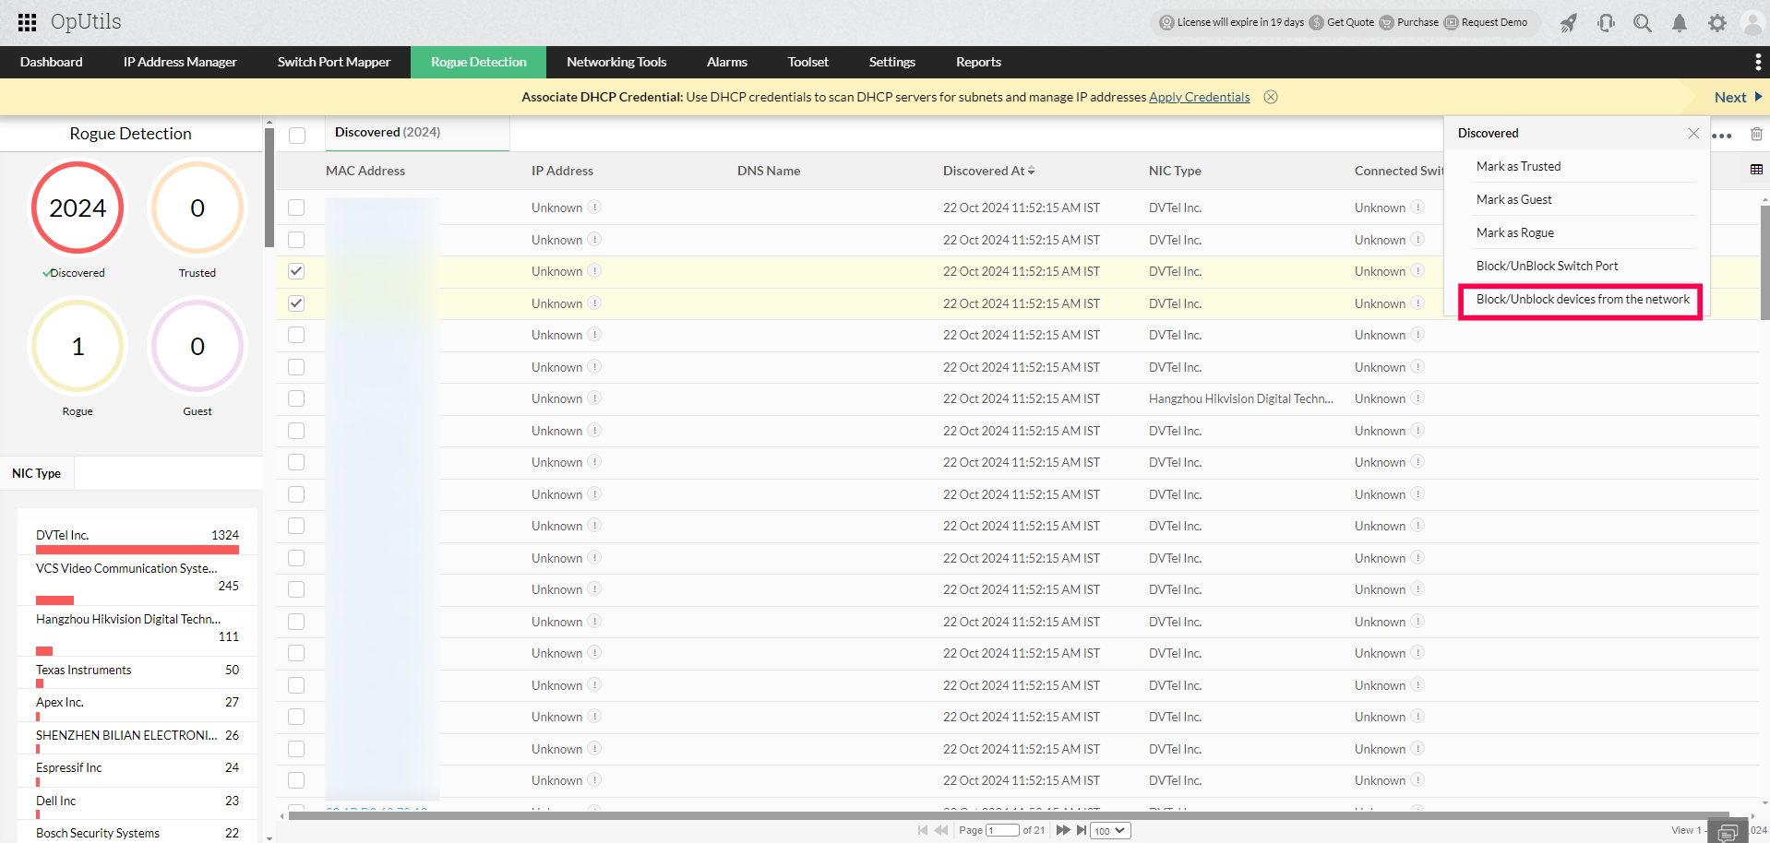Viewport: 1770px width, 843px height.
Task: Open the global search icon
Action: pos(1643,24)
